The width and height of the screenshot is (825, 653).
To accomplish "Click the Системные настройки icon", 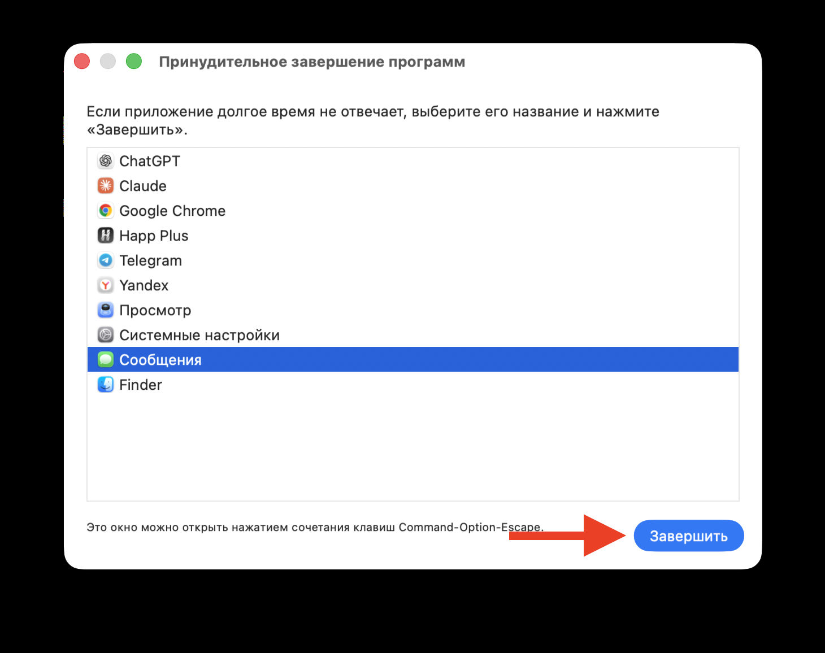I will 106,334.
